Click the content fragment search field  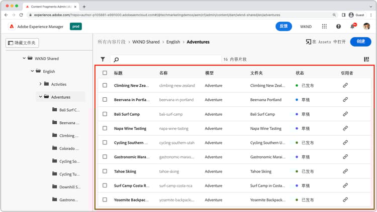pyautogui.click(x=166, y=59)
